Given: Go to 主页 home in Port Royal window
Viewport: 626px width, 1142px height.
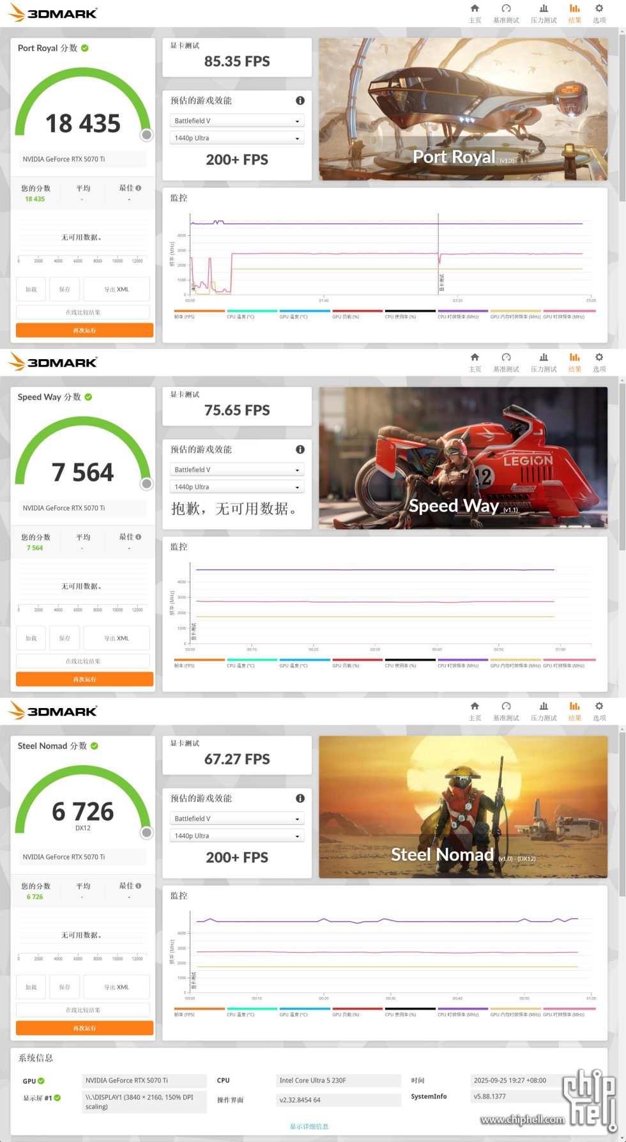Looking at the screenshot, I should 475,13.
